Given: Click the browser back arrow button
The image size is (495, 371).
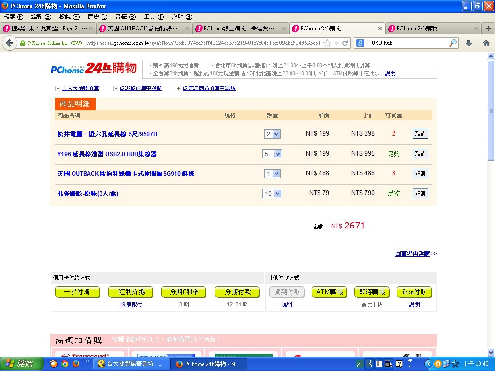Looking at the screenshot, I should pos(9,43).
